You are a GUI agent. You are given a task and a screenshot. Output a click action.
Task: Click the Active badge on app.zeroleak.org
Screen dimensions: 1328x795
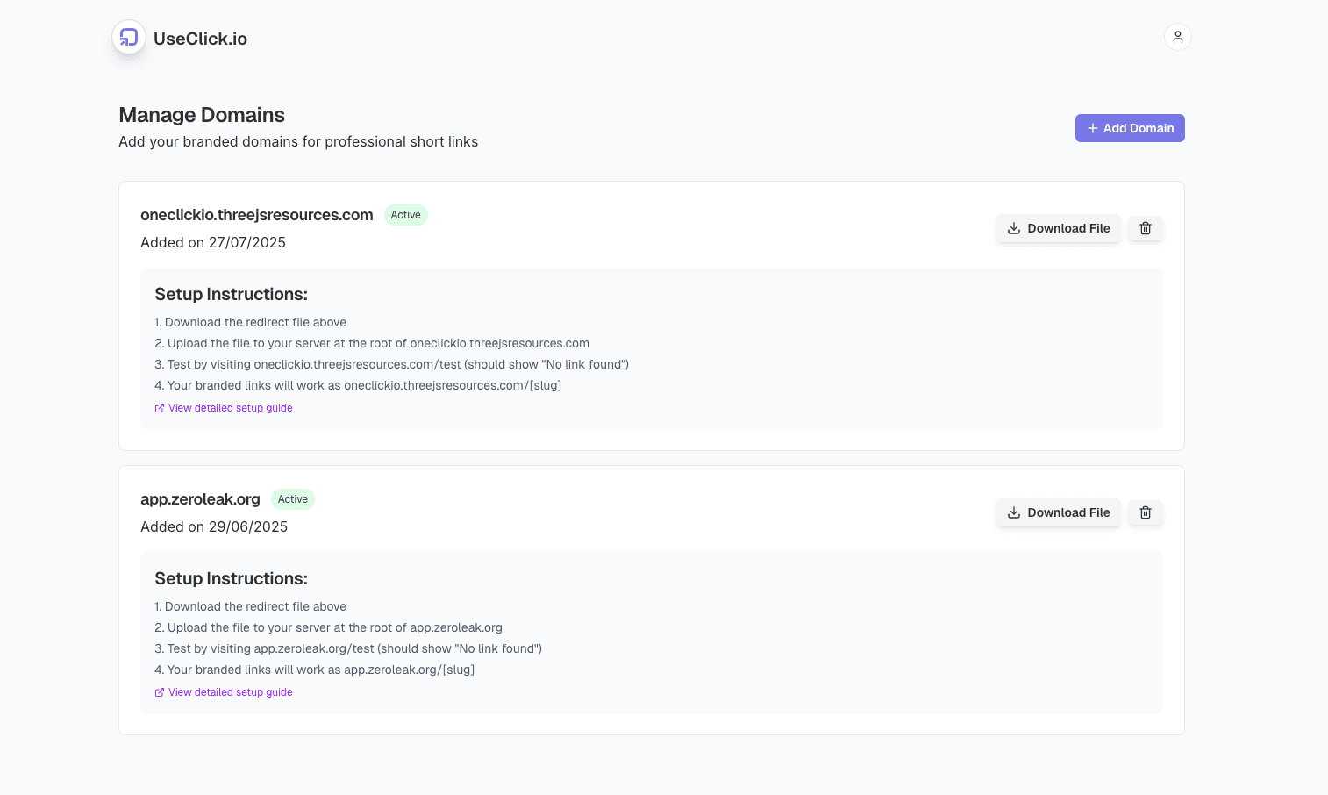point(292,498)
